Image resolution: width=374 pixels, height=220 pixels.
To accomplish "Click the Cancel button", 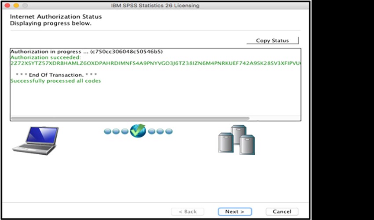I will pos(282,212).
